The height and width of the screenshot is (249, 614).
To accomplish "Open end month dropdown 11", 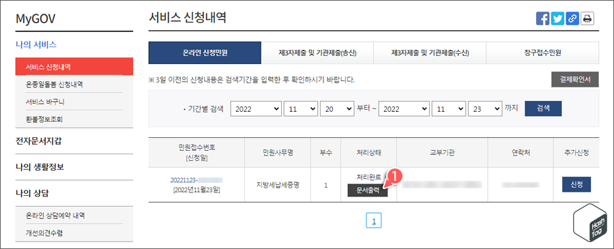I will [x=448, y=109].
